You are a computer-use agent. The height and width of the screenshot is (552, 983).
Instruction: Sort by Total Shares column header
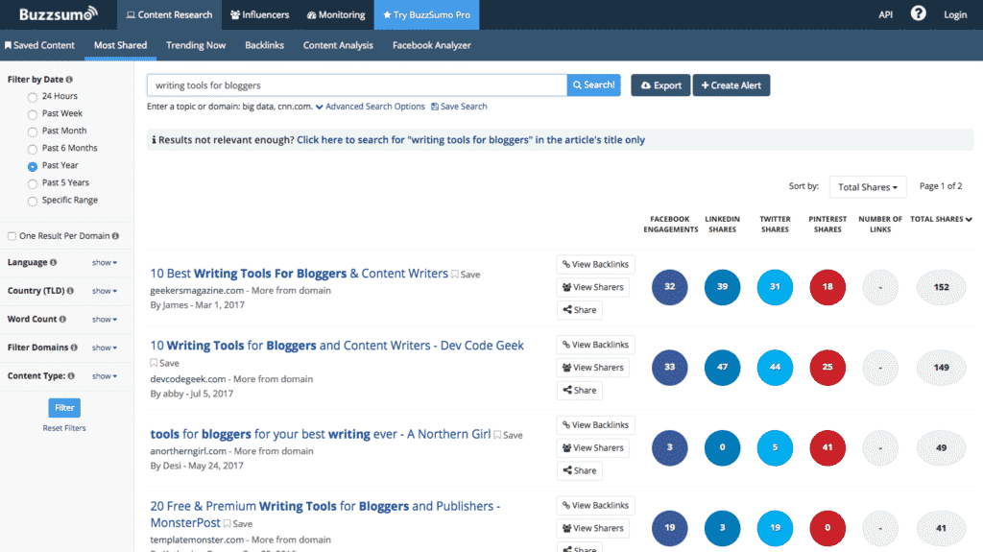[x=941, y=219]
